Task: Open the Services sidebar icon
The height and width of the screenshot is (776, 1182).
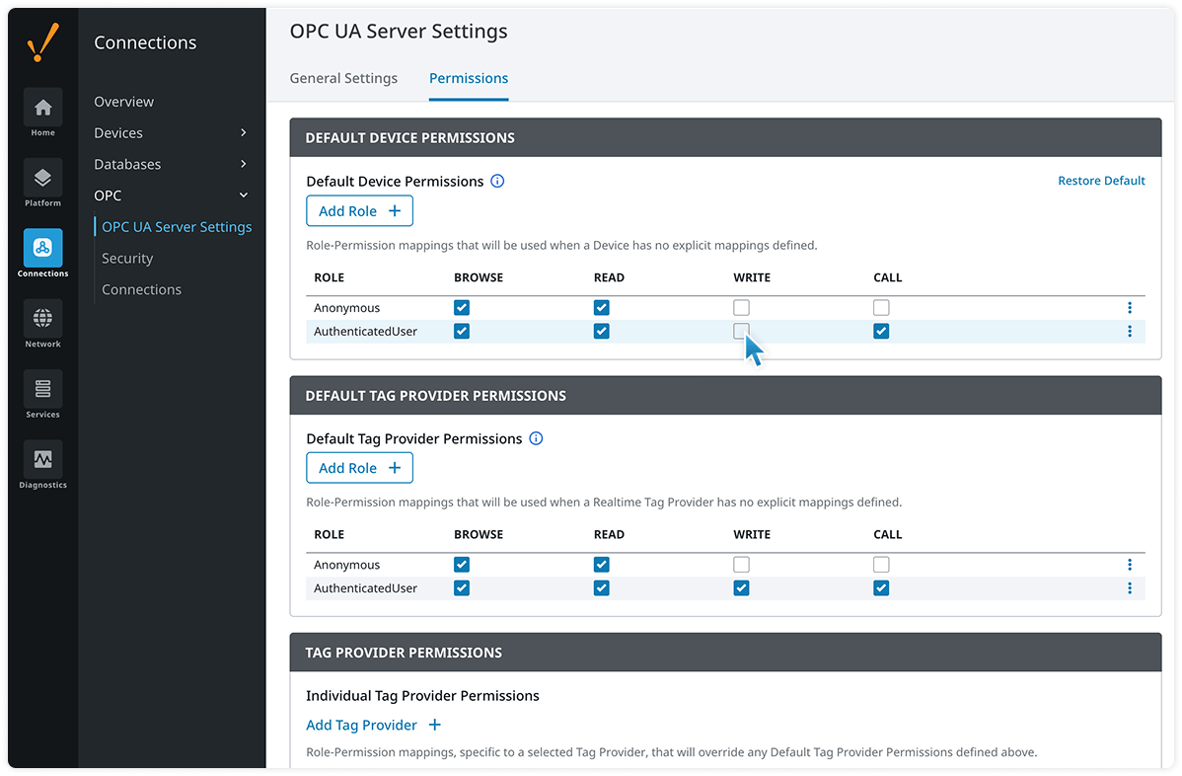Action: (42, 389)
